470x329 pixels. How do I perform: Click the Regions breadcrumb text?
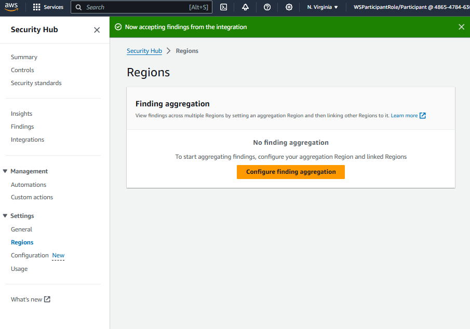[x=187, y=51]
